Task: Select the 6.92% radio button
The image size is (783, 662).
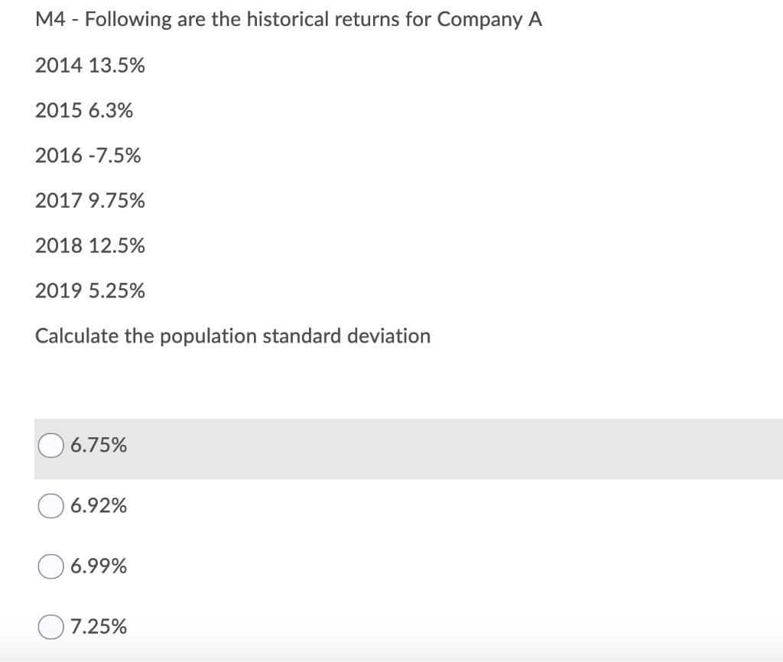Action: pos(52,506)
